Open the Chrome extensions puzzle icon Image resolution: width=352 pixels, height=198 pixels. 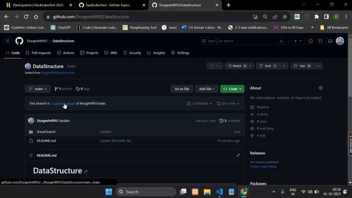[x=317, y=16]
